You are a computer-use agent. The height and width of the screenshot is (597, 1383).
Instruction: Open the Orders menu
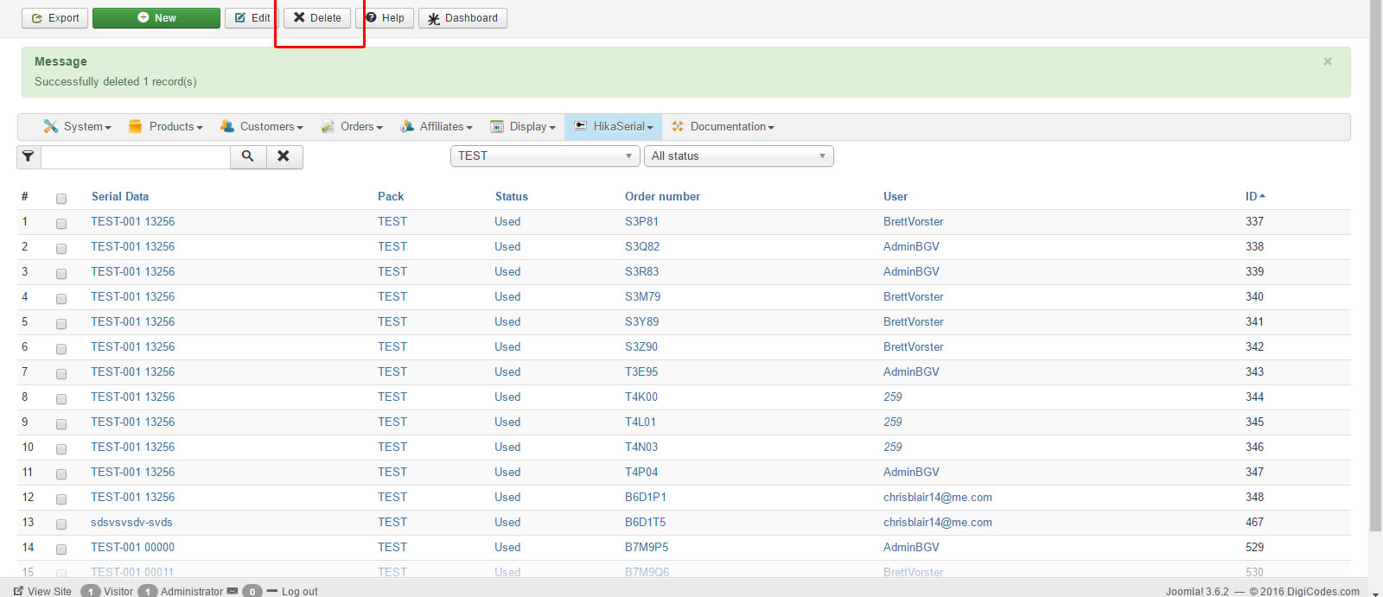click(352, 127)
